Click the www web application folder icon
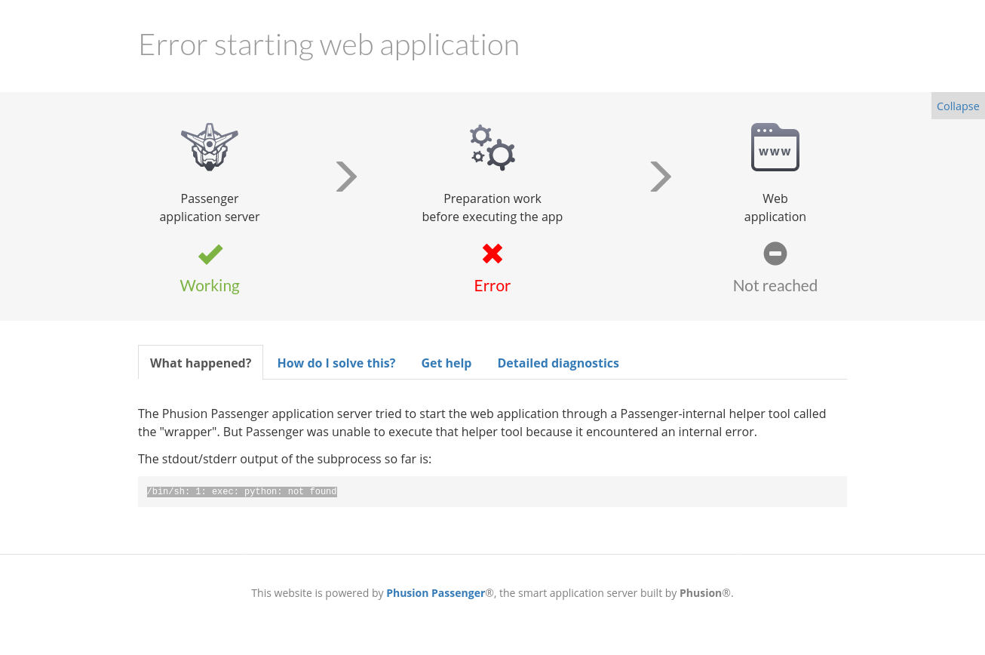Image resolution: width=985 pixels, height=655 pixels. (775, 147)
